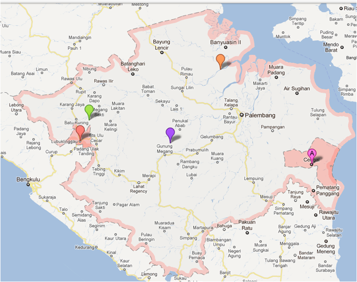The height and width of the screenshot is (282, 357).
Task: Click the Pagar Alam label
Action: pyautogui.click(x=128, y=205)
